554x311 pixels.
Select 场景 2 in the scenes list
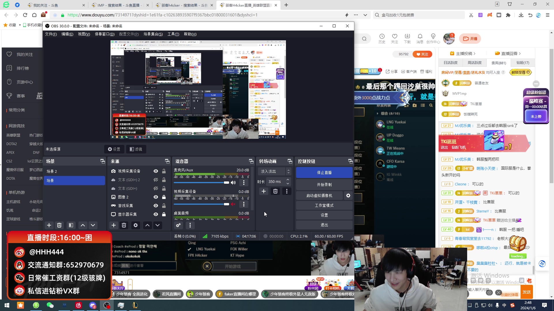(x=74, y=171)
